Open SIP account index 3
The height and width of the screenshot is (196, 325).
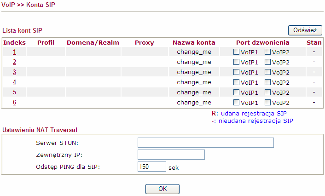(14, 72)
